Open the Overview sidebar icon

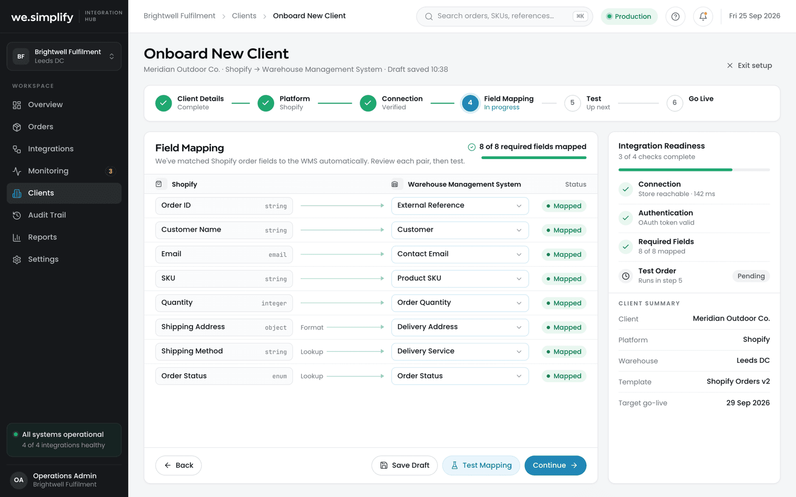[17, 105]
